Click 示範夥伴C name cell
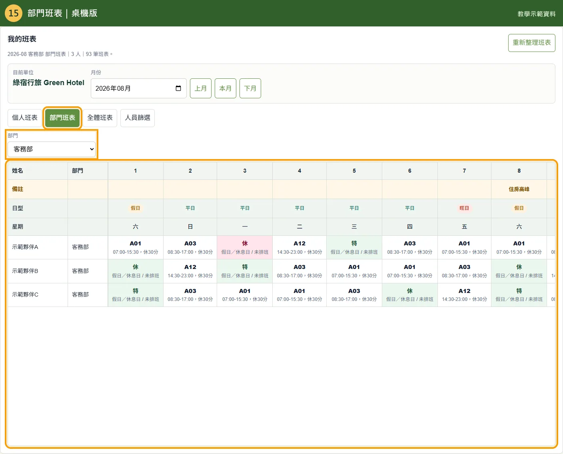This screenshot has width=563, height=454. point(38,295)
